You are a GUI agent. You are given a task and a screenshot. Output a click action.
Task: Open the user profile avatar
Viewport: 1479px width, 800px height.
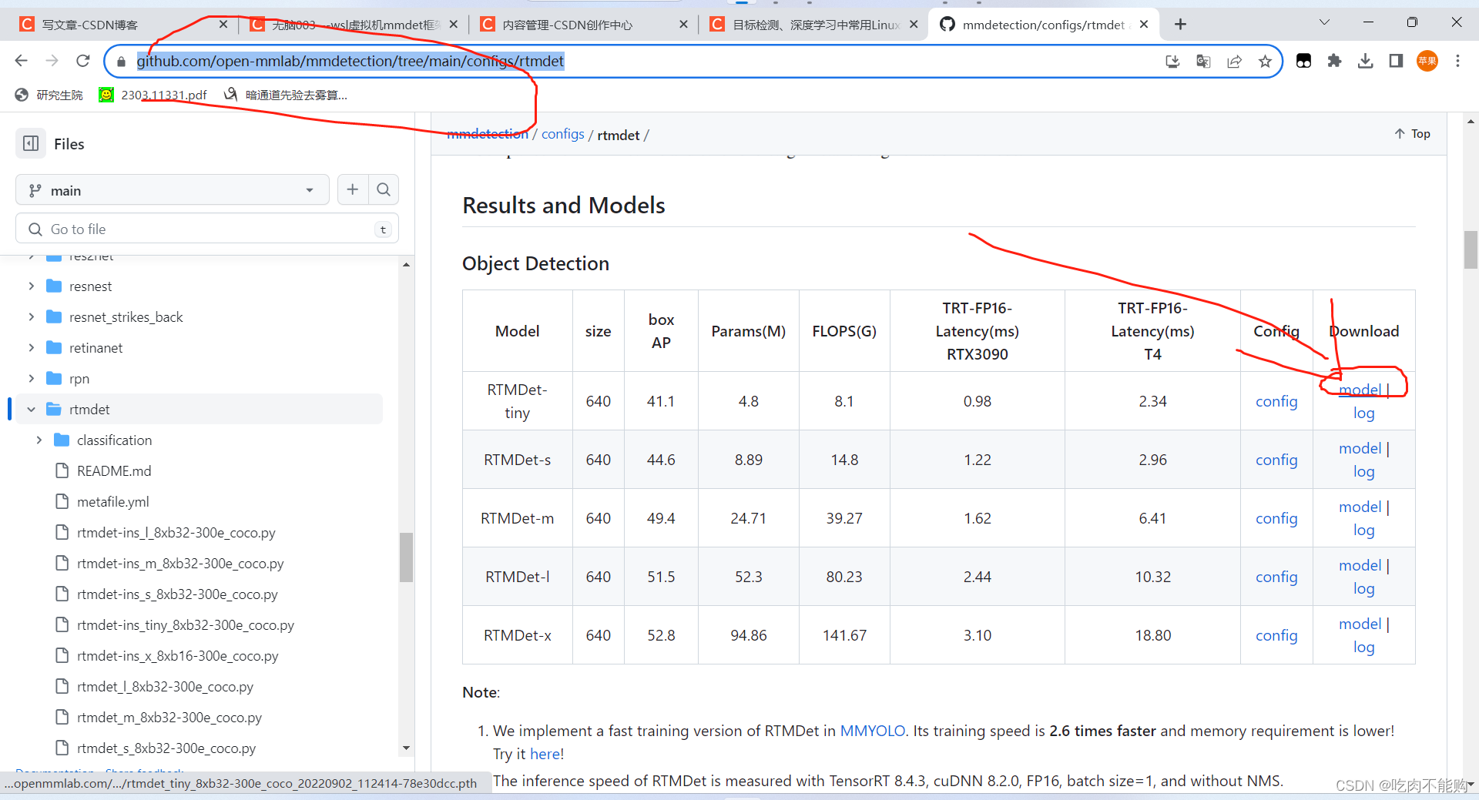pos(1427,61)
